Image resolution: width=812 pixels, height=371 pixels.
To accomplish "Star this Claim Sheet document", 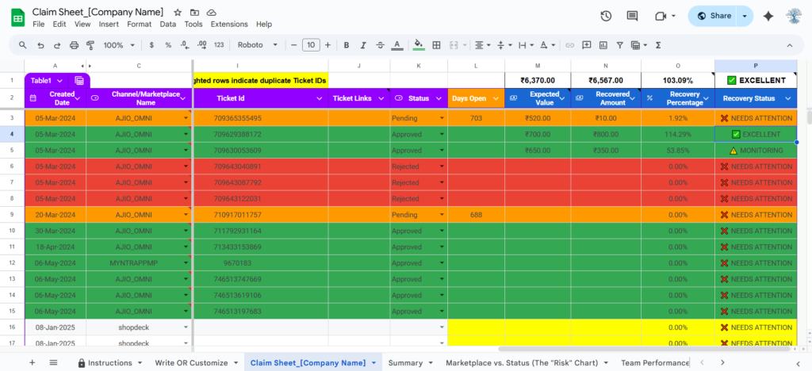I will coord(178,13).
